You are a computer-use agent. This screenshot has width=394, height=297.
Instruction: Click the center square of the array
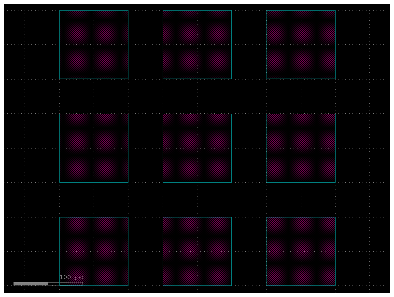(197, 148)
